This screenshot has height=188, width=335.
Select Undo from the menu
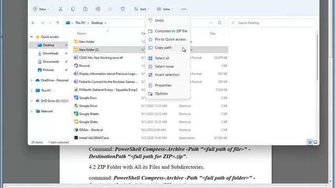167,20
